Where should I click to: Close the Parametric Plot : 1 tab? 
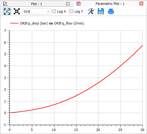pyautogui.click(x=141, y=4)
